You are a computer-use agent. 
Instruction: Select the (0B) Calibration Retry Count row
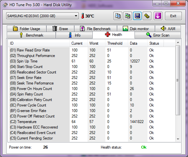(91, 100)
